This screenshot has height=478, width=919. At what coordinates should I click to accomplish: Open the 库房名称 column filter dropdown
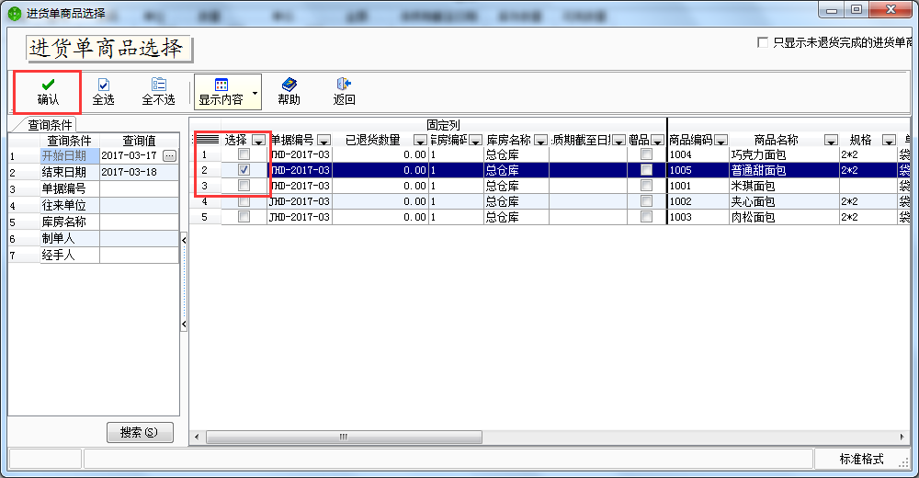pyautogui.click(x=540, y=140)
